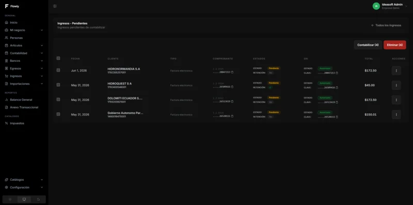413x205 pixels.
Task: Expand the Contabilidad chevron
Action: [42, 53]
